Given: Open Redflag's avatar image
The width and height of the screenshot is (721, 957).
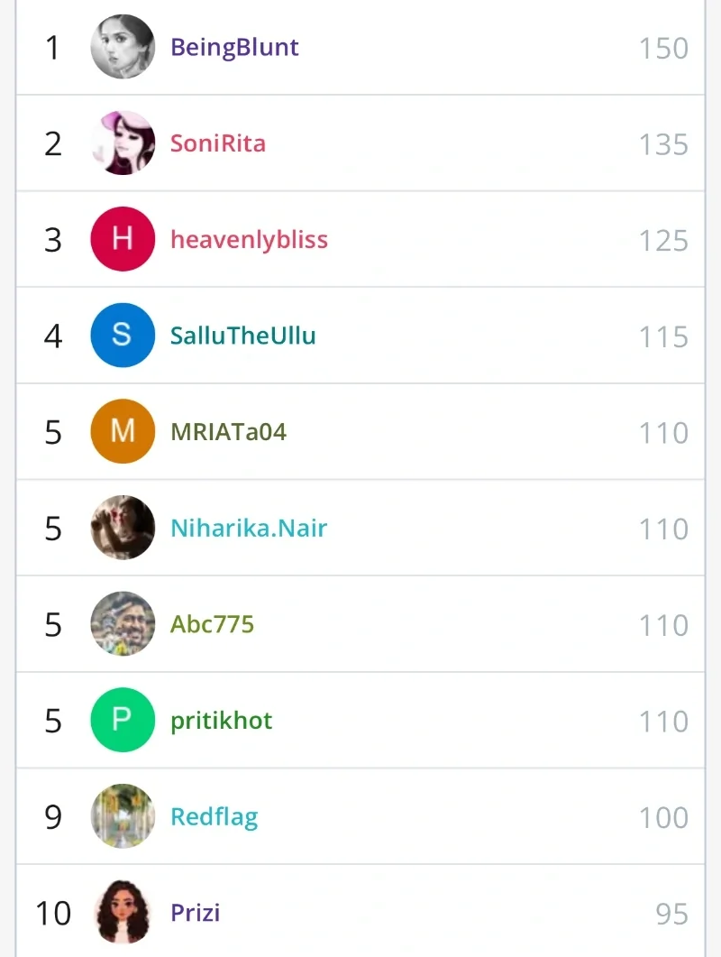Looking at the screenshot, I should (x=123, y=816).
